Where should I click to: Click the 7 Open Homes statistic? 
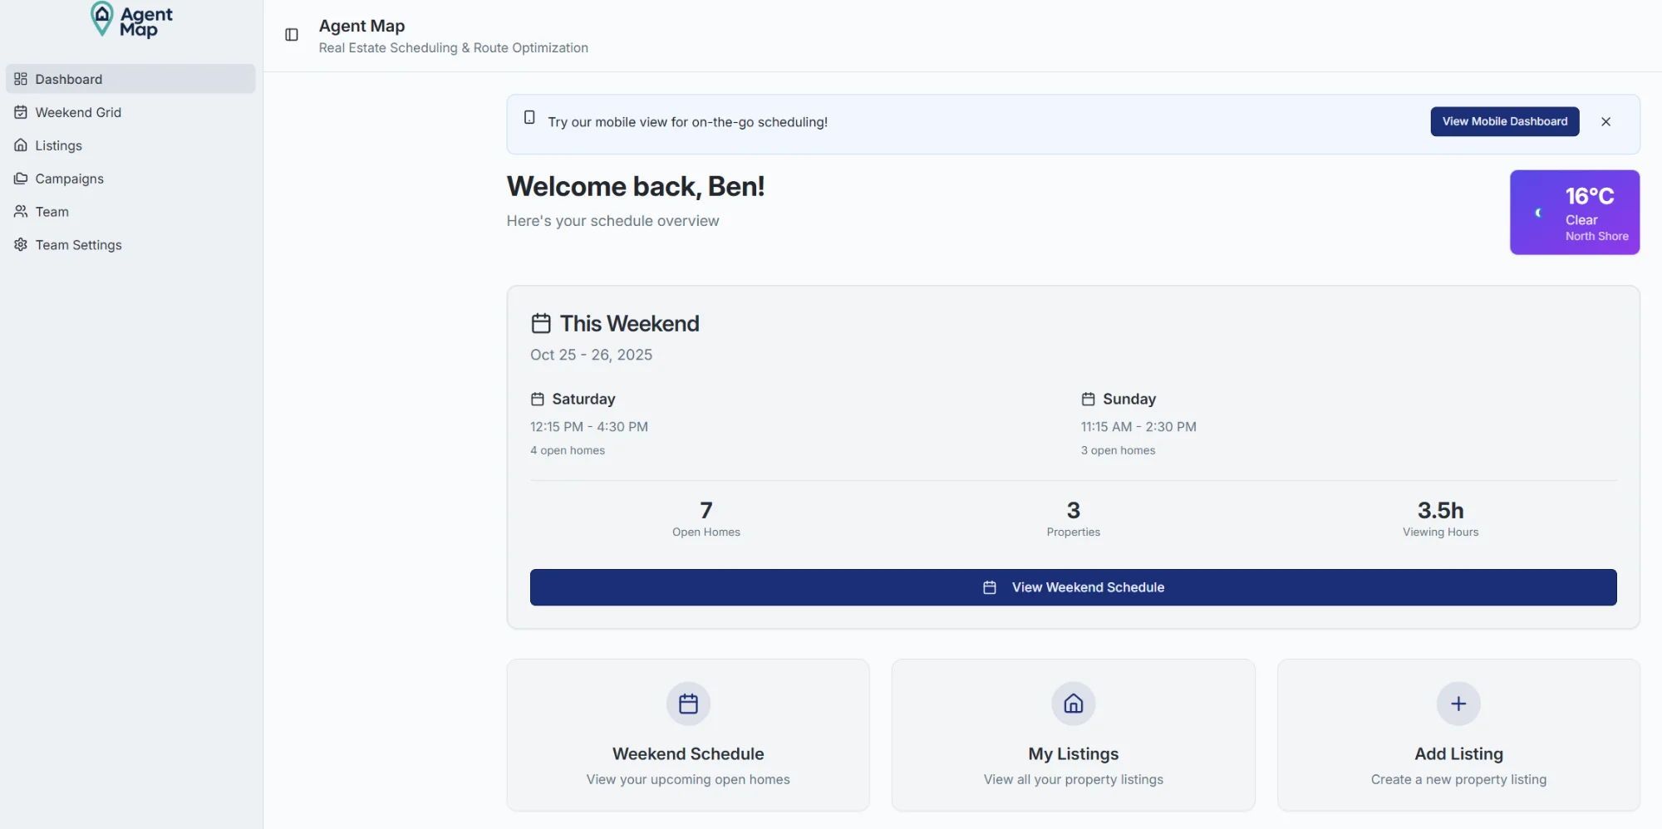(706, 518)
